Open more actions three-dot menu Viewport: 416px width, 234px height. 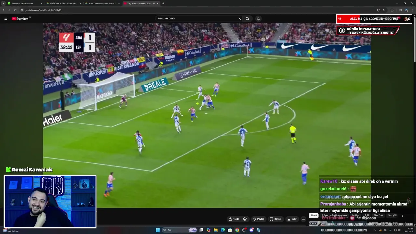pyautogui.click(x=303, y=219)
